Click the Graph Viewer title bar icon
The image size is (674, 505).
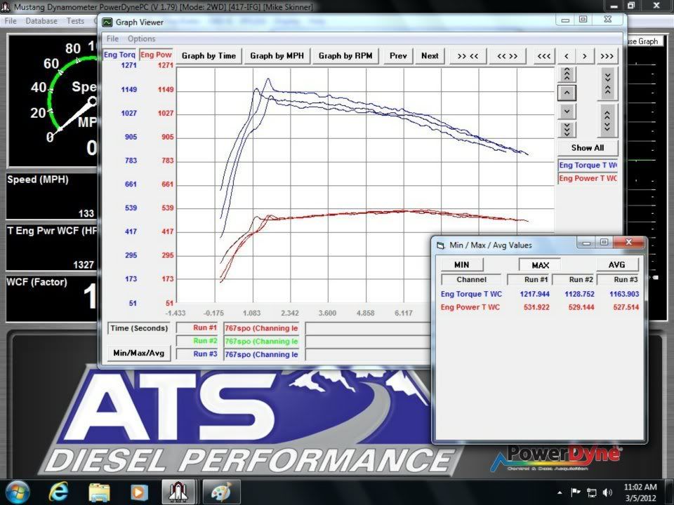[x=107, y=22]
